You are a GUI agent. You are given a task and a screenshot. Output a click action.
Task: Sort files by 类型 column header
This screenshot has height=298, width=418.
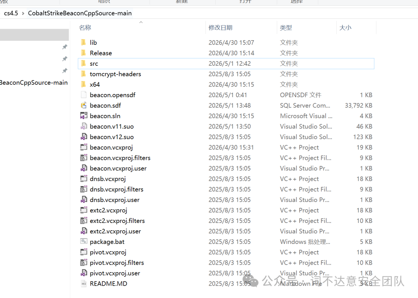point(286,28)
